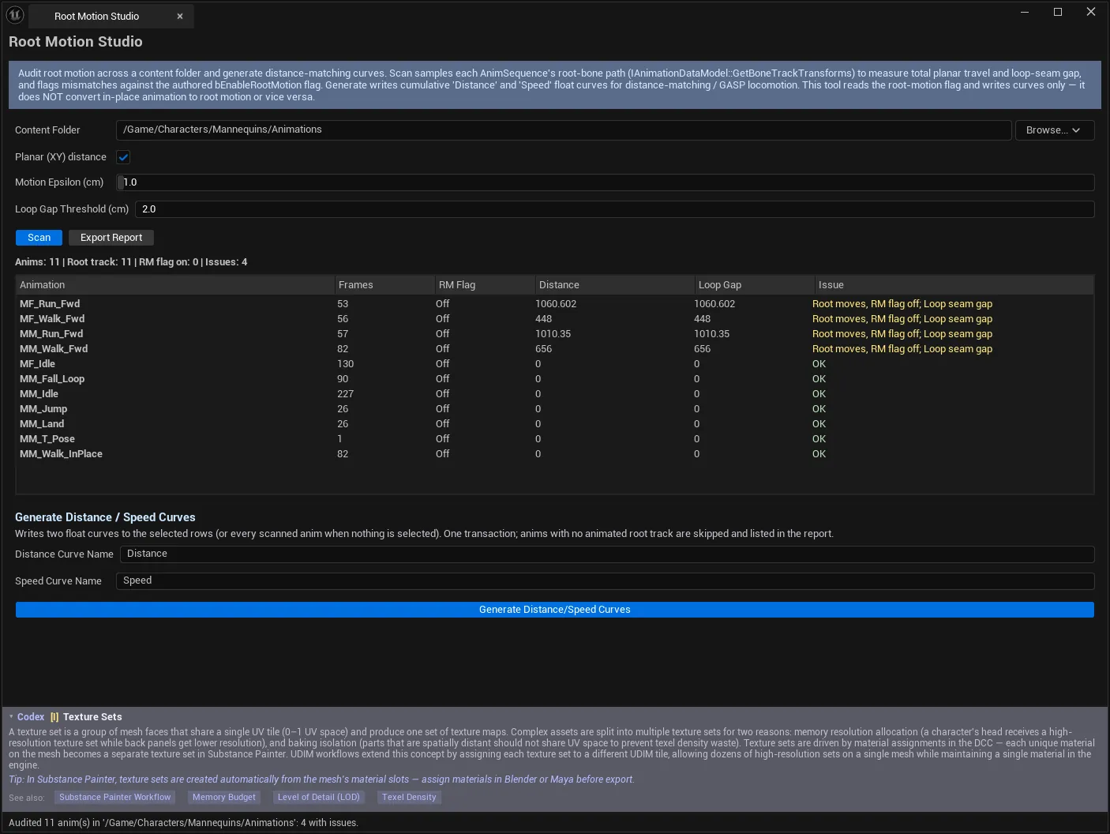Select the MM_T_Pose animation row
The image size is (1110, 834).
pos(554,439)
